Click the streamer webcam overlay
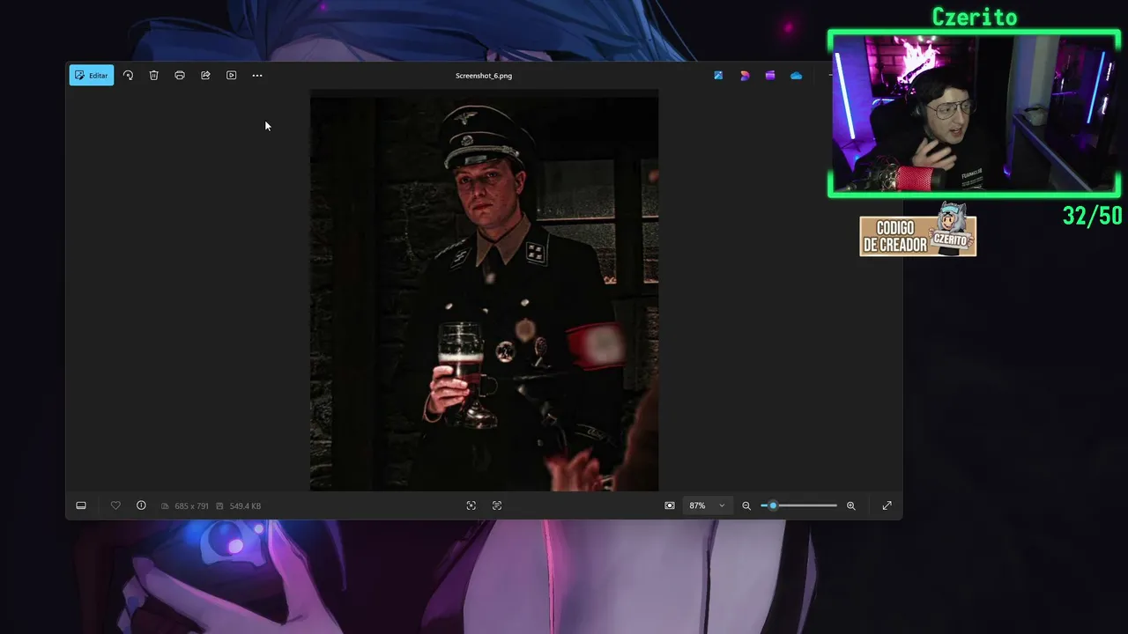 coord(974,114)
